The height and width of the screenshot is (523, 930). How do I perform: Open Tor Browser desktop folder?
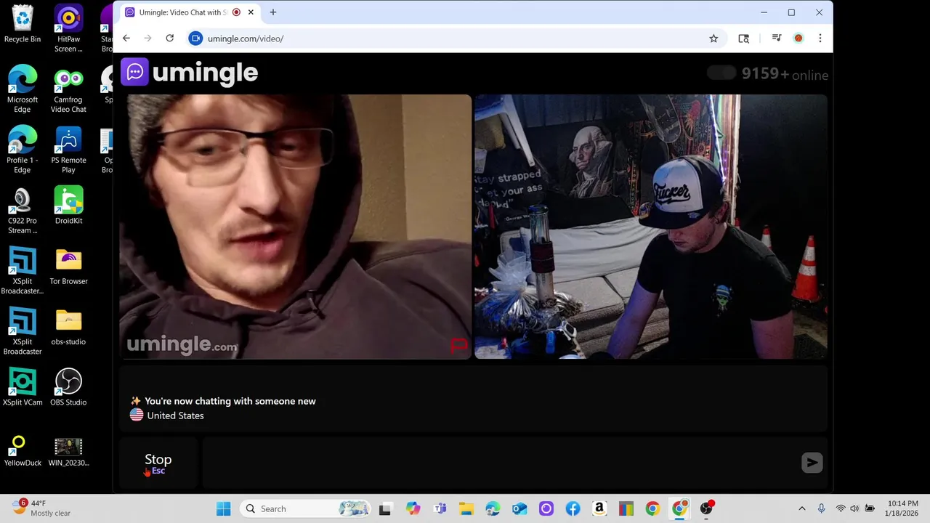68,266
